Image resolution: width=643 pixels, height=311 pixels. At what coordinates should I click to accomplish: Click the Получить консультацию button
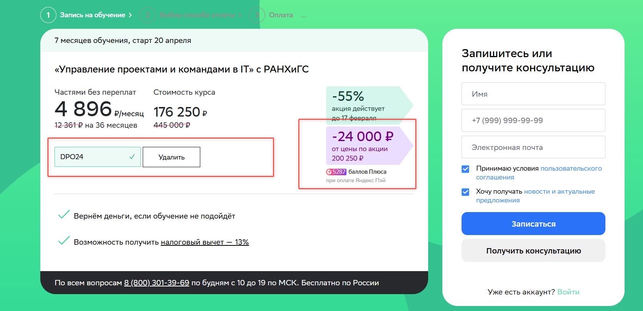point(533,251)
